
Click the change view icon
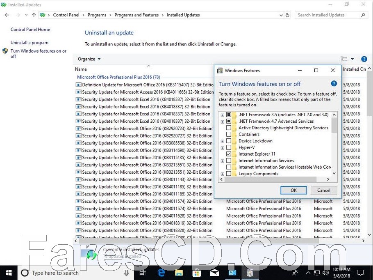(344, 59)
